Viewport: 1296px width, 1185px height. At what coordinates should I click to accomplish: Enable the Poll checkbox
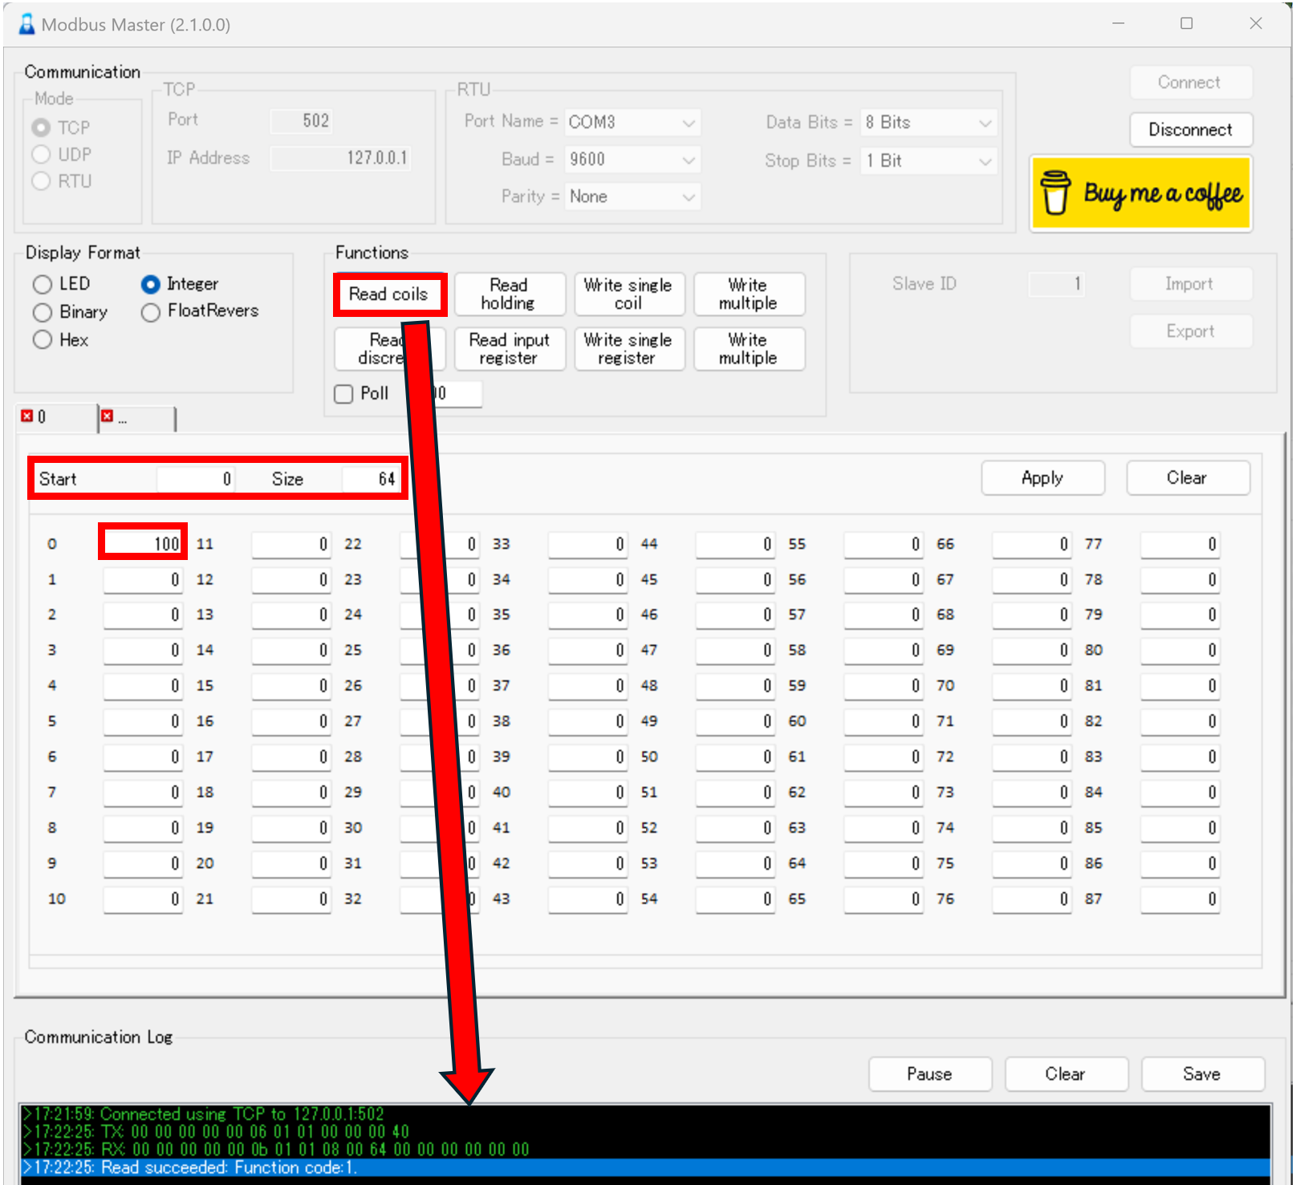343,394
